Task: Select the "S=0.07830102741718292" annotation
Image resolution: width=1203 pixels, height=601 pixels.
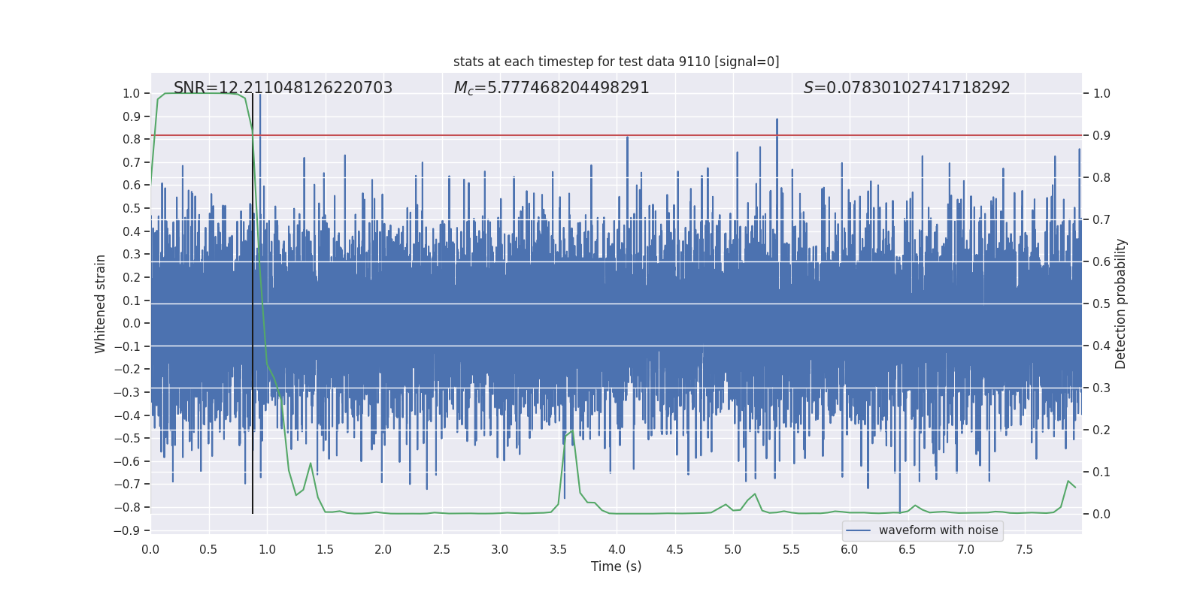Action: pyautogui.click(x=907, y=88)
